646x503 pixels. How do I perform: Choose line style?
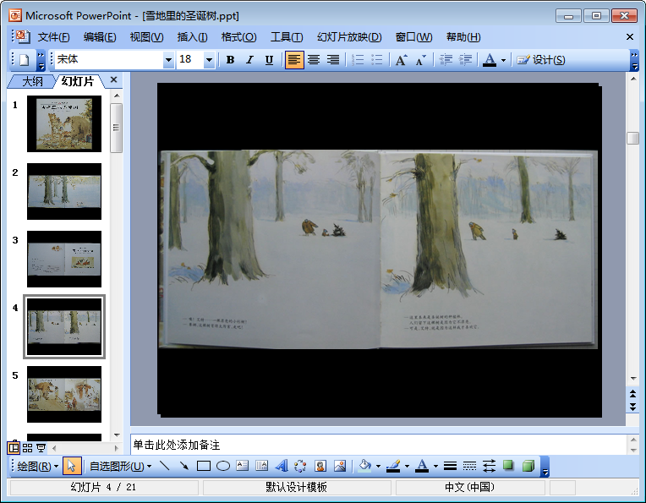click(x=450, y=466)
